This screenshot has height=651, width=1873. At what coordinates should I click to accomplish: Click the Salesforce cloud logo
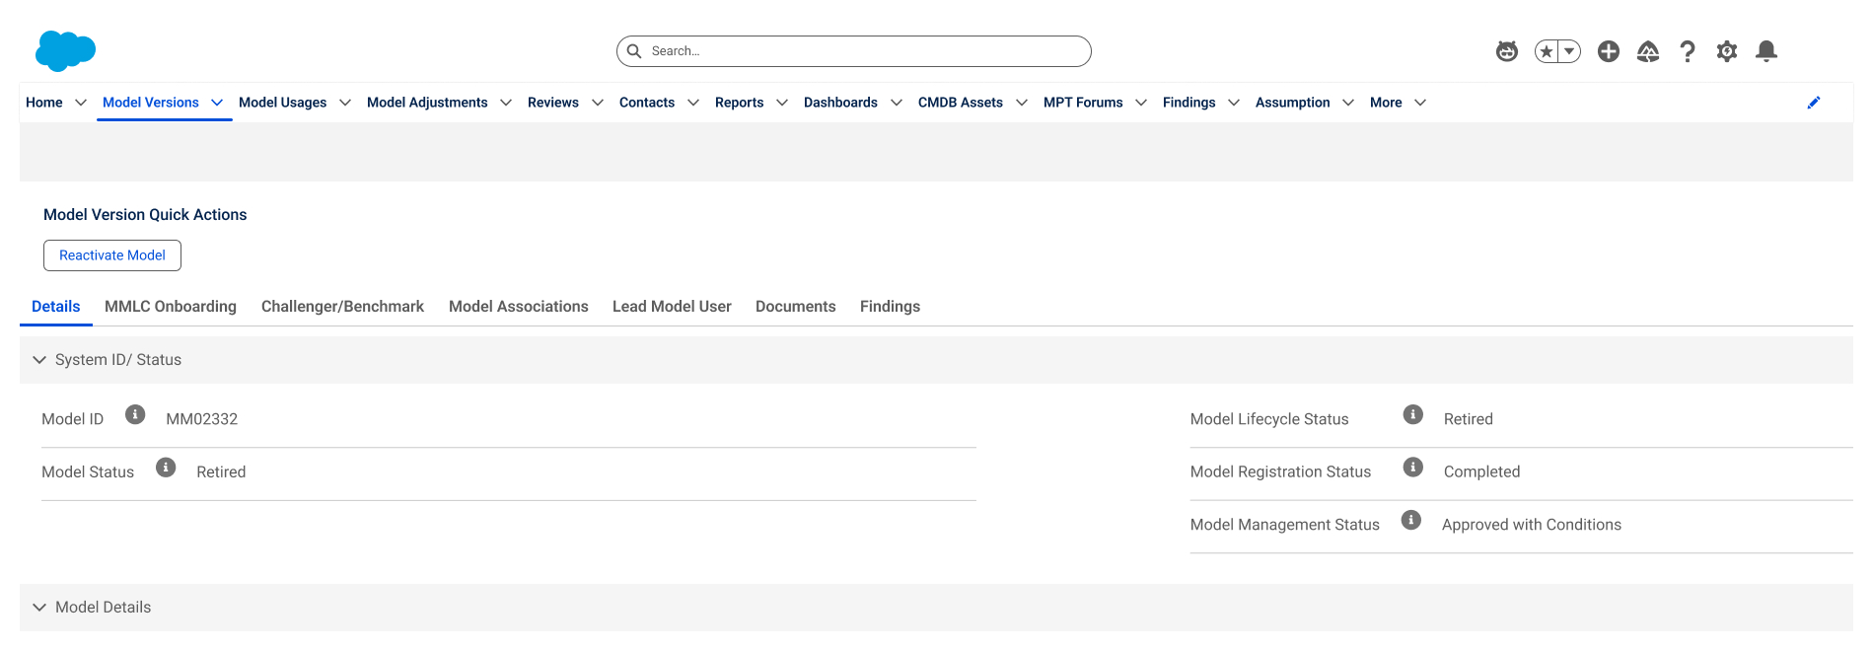tap(65, 51)
